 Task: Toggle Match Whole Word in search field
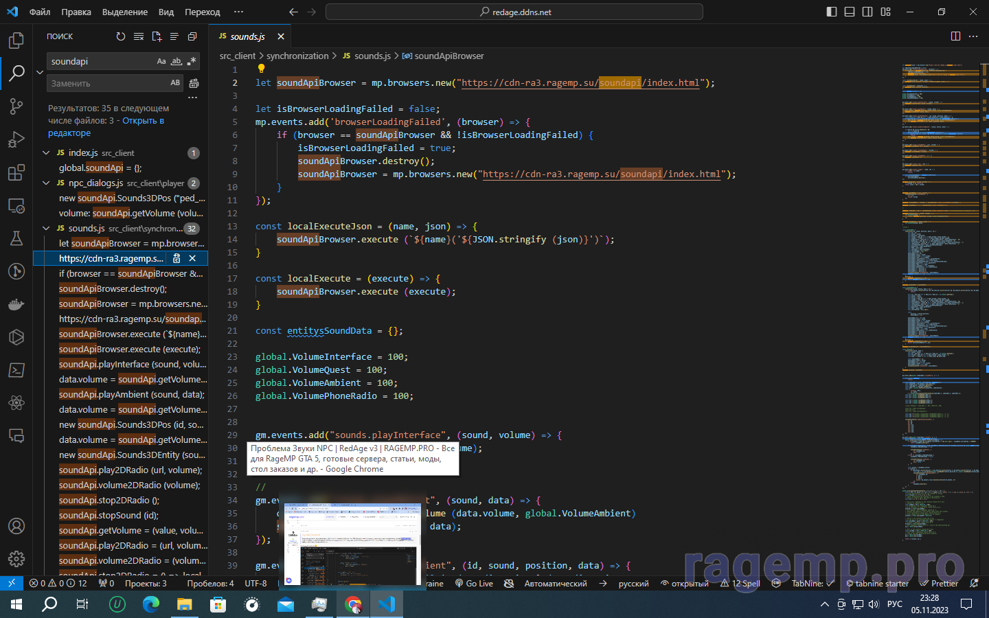click(177, 61)
